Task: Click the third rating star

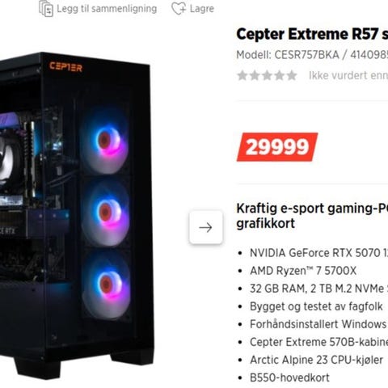Action: pos(267,75)
